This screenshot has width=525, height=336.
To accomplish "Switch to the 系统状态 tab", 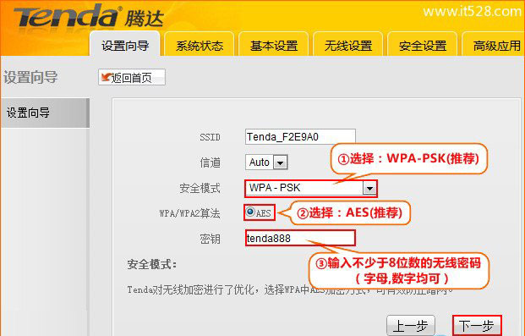I will [200, 45].
